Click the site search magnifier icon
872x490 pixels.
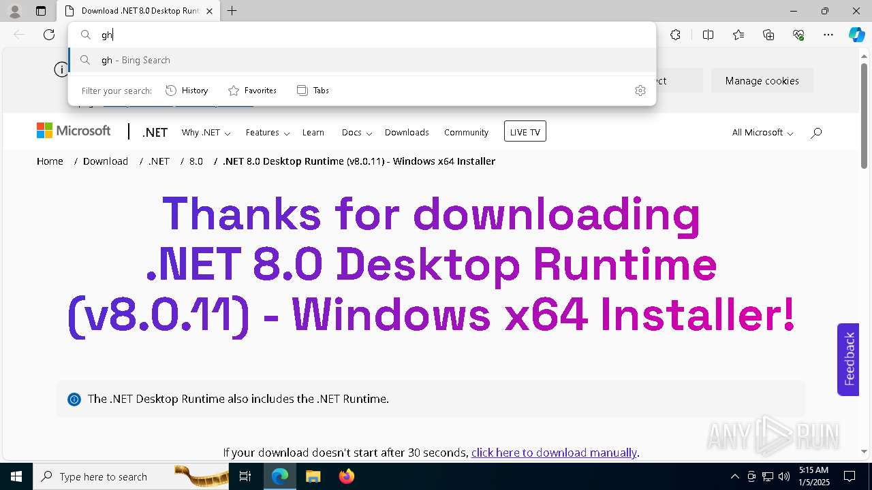(816, 133)
